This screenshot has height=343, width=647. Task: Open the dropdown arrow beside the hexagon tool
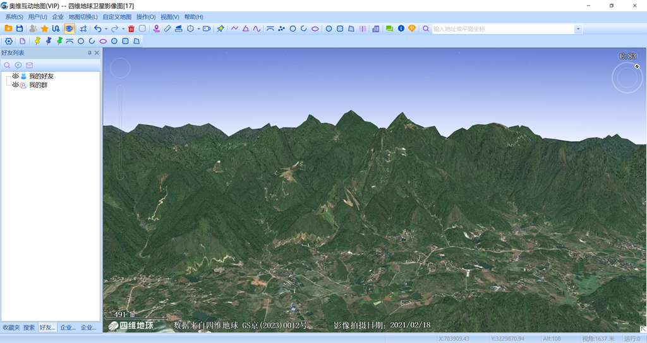(x=198, y=29)
